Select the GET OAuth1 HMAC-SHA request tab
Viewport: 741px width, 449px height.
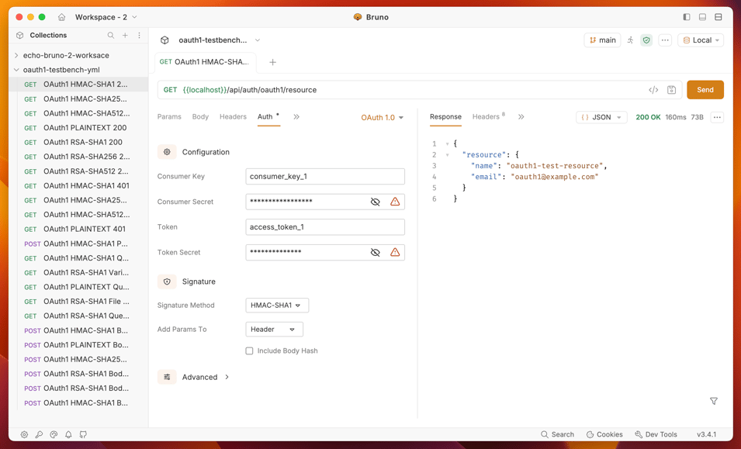point(204,62)
